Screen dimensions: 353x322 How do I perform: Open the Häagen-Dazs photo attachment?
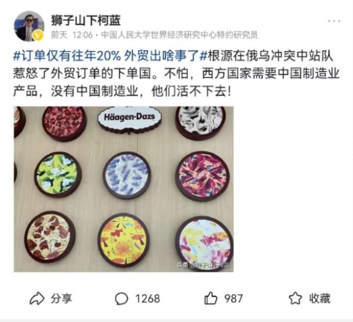(x=124, y=189)
